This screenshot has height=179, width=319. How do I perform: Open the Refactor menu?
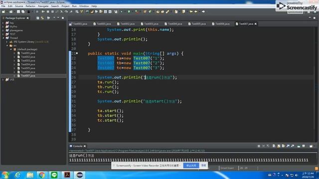coord(30,6)
